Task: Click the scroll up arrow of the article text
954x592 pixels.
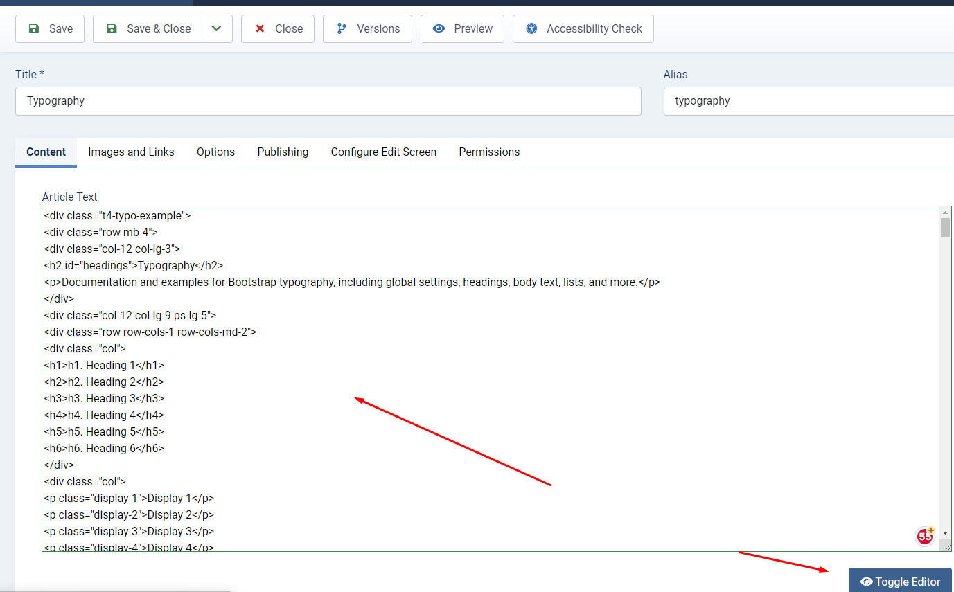Action: (945, 213)
